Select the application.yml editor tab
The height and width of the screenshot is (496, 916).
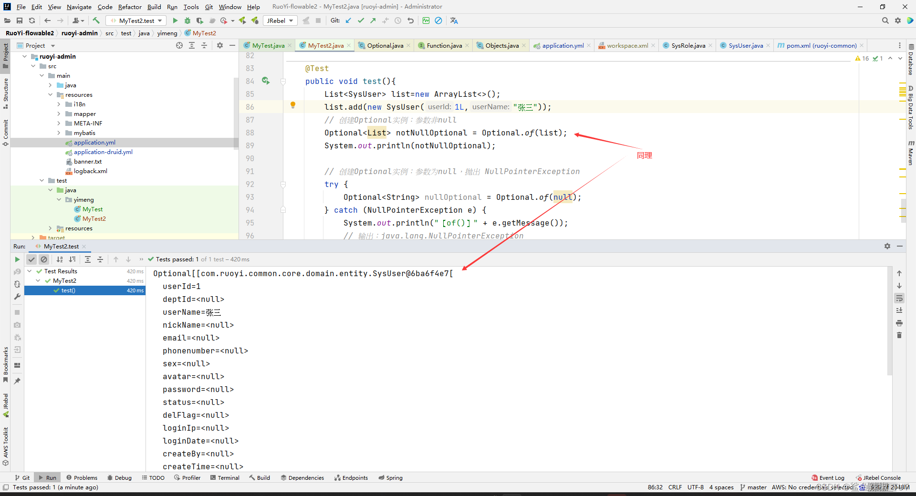562,45
